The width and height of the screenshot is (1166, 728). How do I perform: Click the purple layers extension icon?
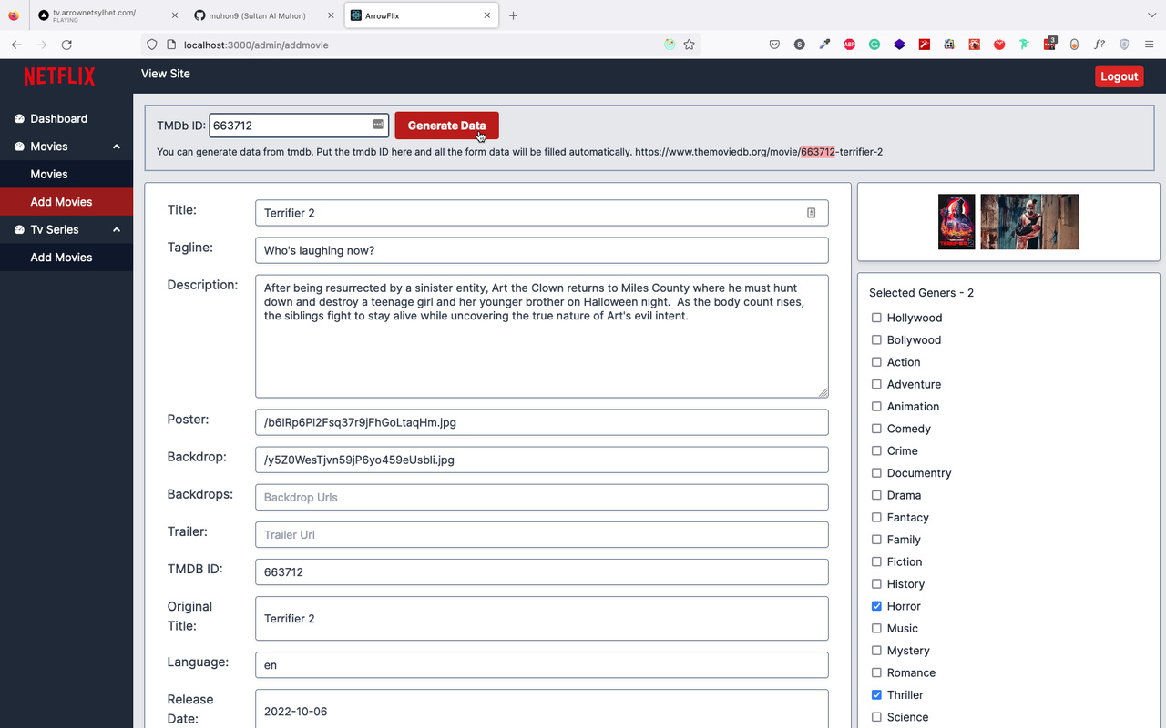point(899,45)
